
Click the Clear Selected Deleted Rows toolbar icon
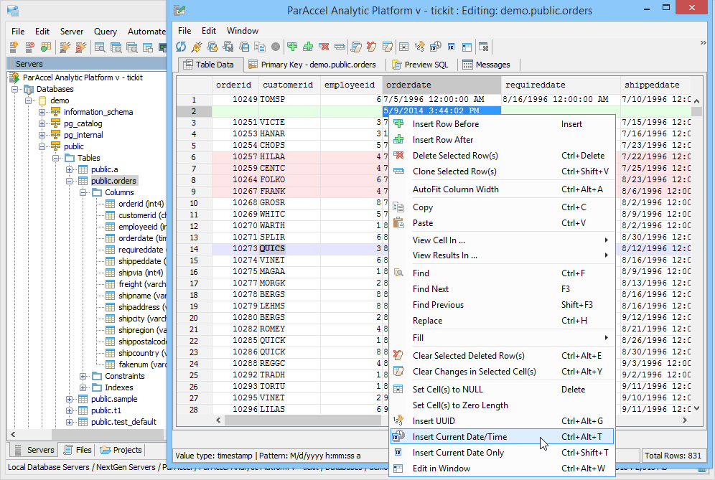pyautogui.click(x=372, y=47)
